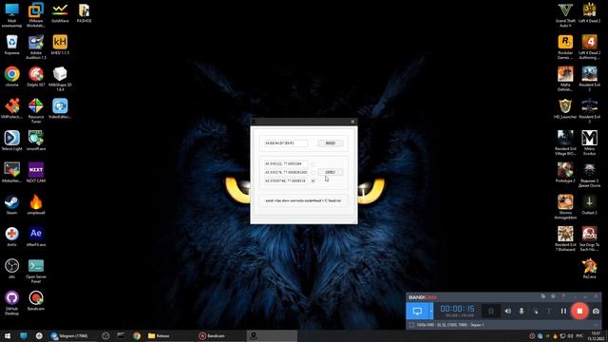Click the bottom status text field in dialog

click(x=303, y=200)
